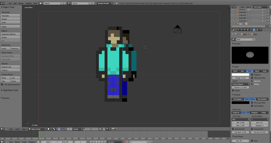Jump to the timeline start frame
Image resolution: width=271 pixels, height=143 pixels.
91,142
